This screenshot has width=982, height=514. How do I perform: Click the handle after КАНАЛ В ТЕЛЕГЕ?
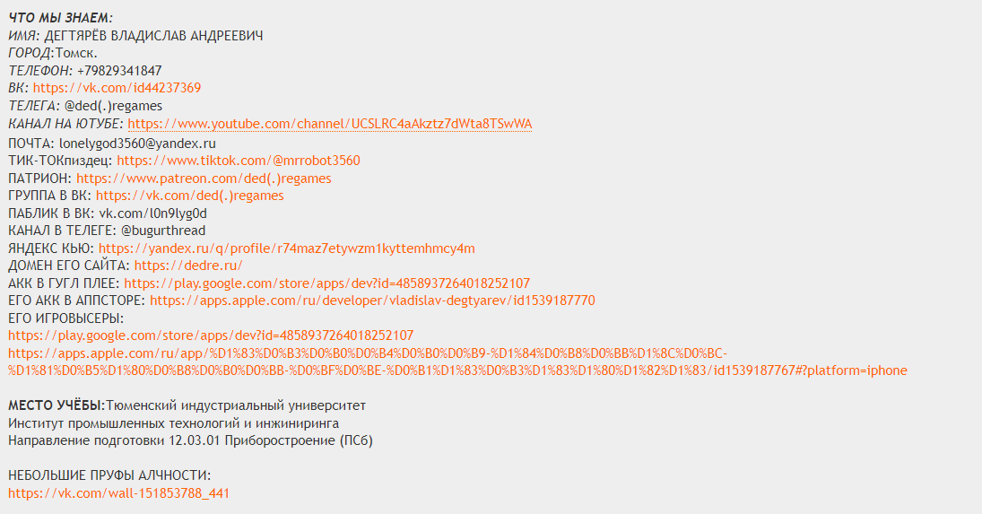point(163,231)
